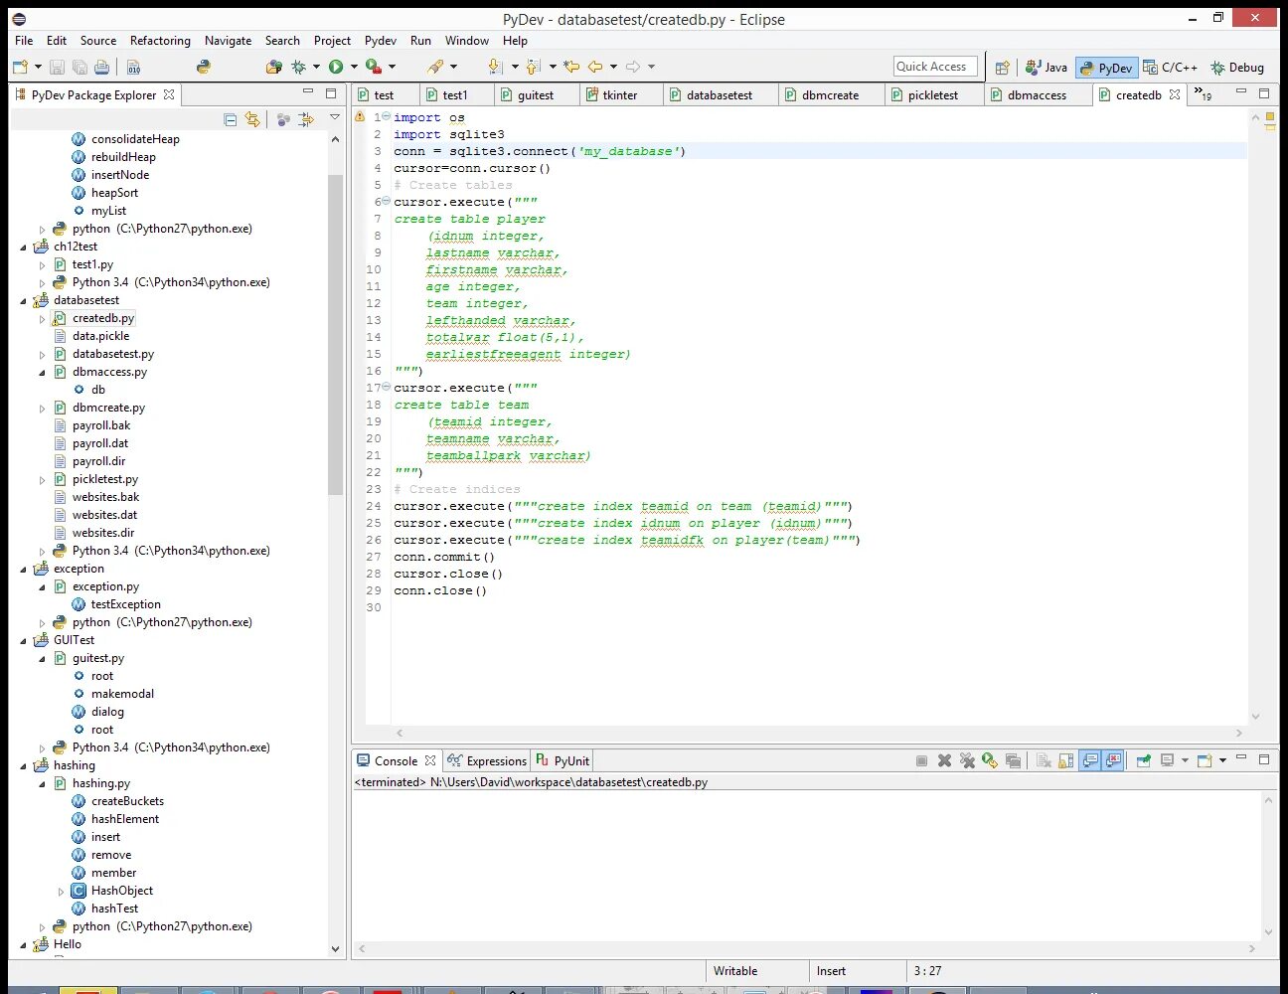The height and width of the screenshot is (994, 1288).
Task: Open the Debug launch dropdown arrow
Action: coord(316,67)
